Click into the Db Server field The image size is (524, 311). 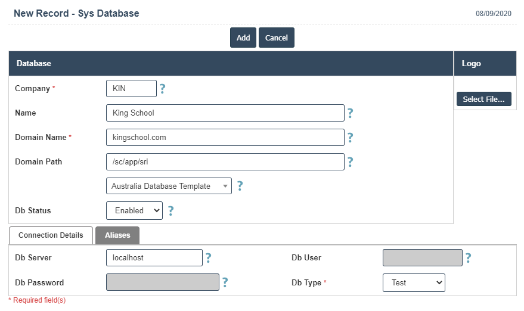(x=154, y=258)
